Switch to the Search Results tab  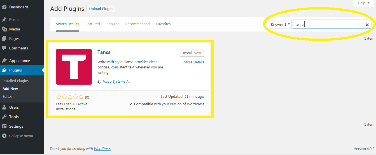click(x=67, y=24)
